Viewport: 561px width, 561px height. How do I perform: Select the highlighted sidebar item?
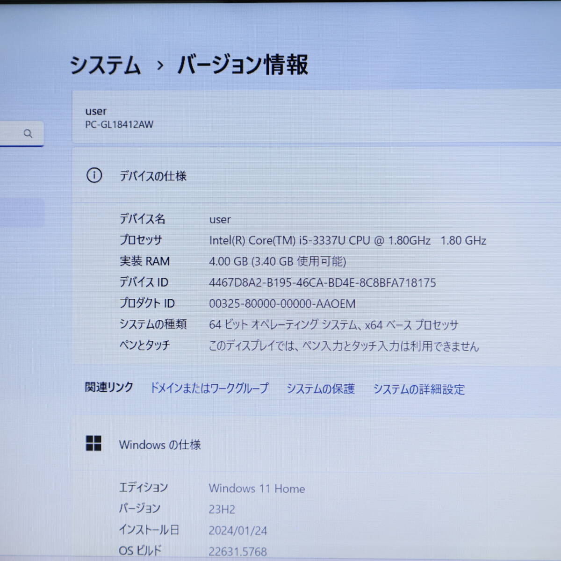pyautogui.click(x=22, y=213)
